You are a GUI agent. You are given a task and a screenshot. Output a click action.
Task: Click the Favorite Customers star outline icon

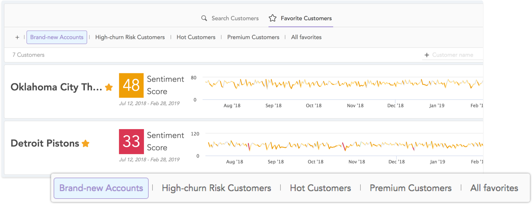tap(272, 18)
